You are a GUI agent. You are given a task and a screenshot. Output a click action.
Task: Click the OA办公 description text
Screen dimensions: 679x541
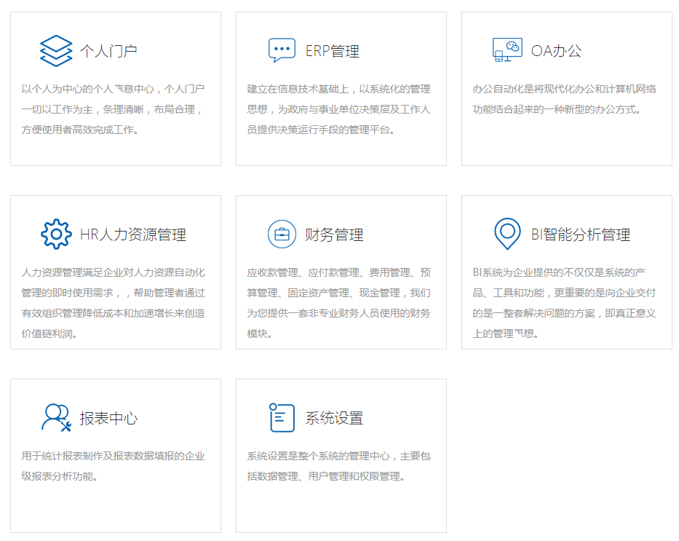tap(564, 99)
